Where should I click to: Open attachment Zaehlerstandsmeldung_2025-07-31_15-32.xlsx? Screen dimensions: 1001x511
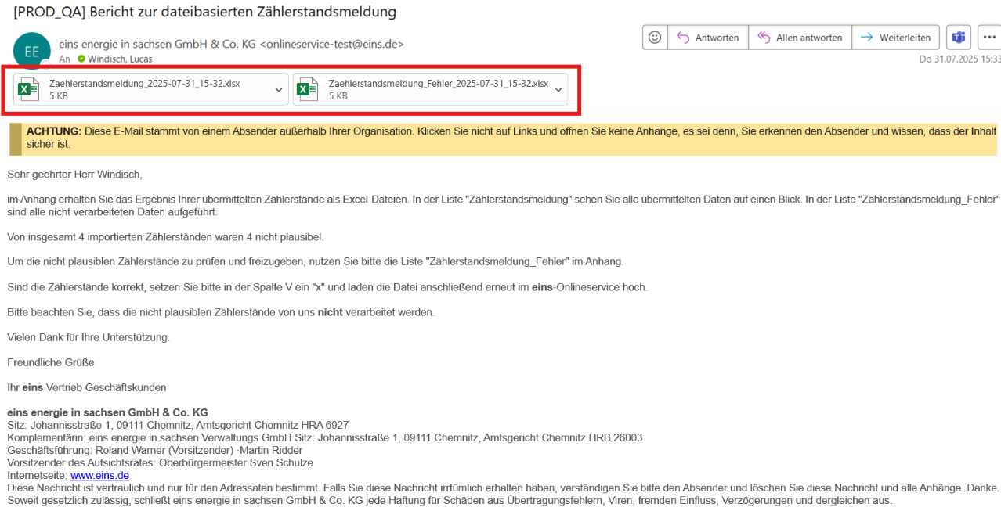click(151, 89)
